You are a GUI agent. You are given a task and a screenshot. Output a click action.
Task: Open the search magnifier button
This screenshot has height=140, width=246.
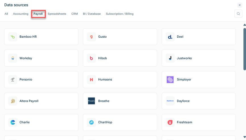238,14
